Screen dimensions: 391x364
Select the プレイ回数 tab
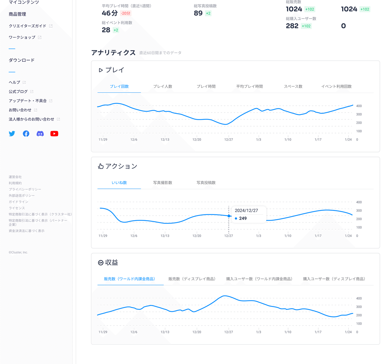pos(119,87)
